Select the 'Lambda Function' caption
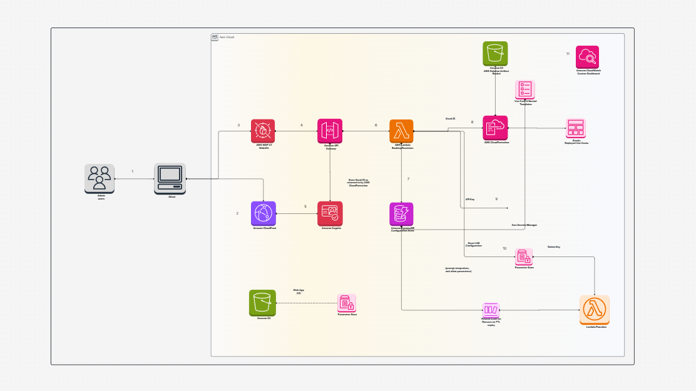The image size is (696, 391). [x=596, y=327]
